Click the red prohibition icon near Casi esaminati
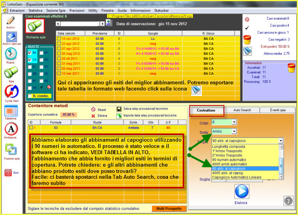 [x=247, y=19]
